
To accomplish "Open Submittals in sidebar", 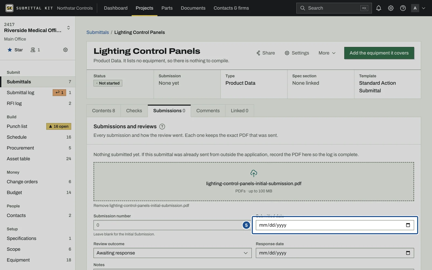I will pos(38,82).
